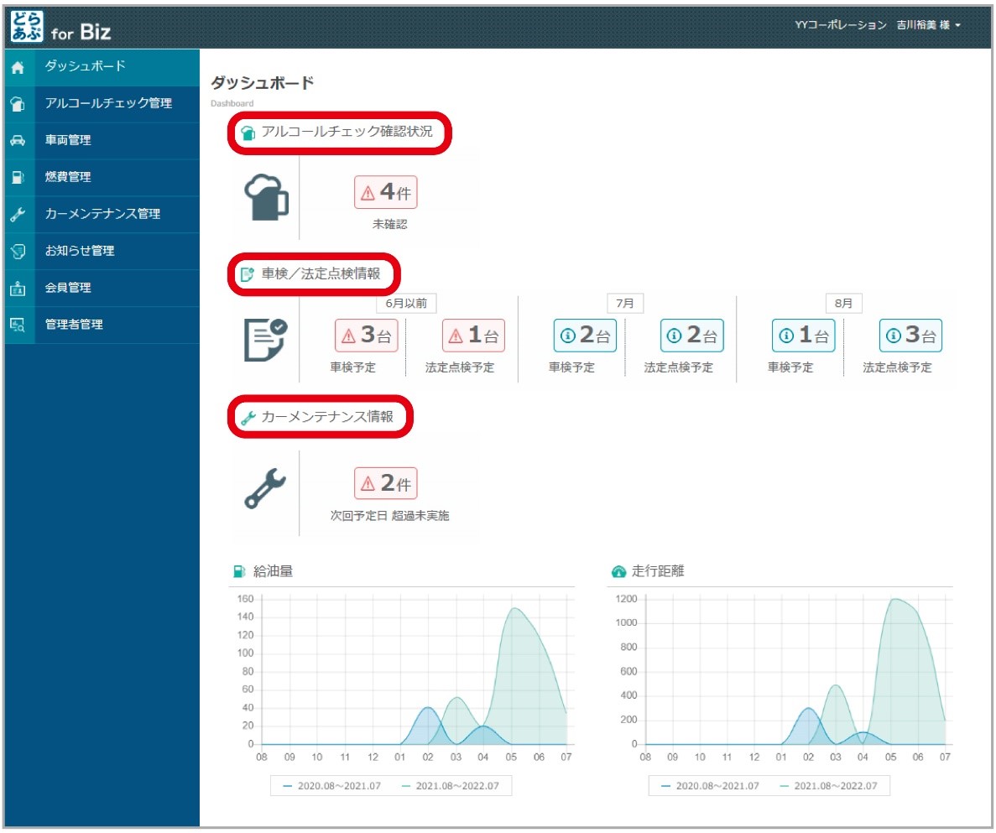The image size is (996, 833).
Task: Click the お知らせ管理 sidebar icon
Action: click(18, 252)
